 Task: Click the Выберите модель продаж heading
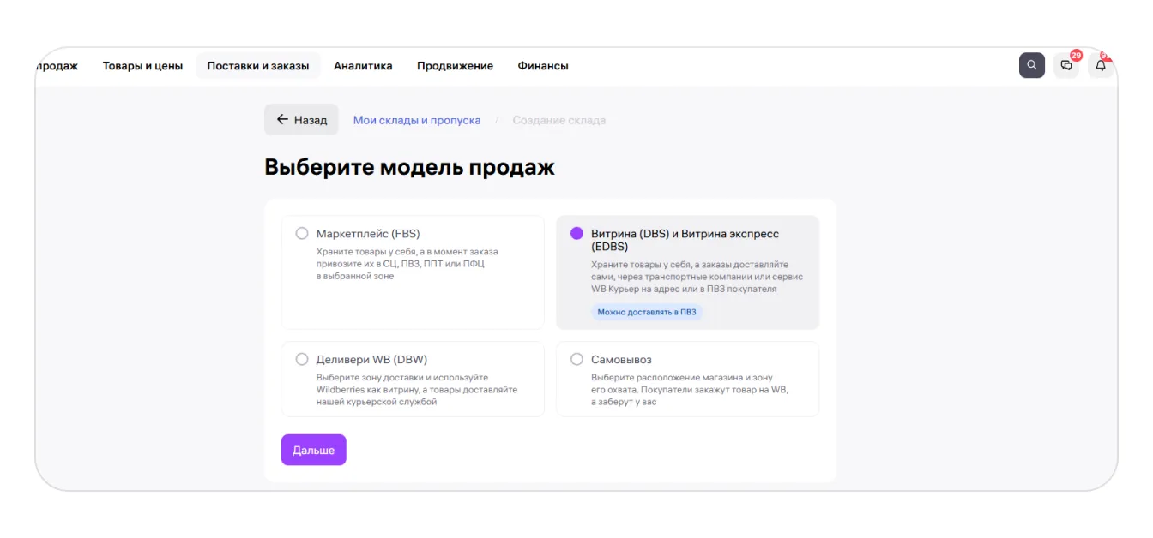pos(409,167)
